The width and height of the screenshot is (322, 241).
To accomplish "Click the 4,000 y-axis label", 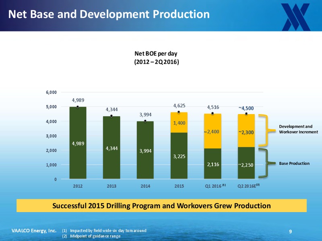I will (51, 121).
